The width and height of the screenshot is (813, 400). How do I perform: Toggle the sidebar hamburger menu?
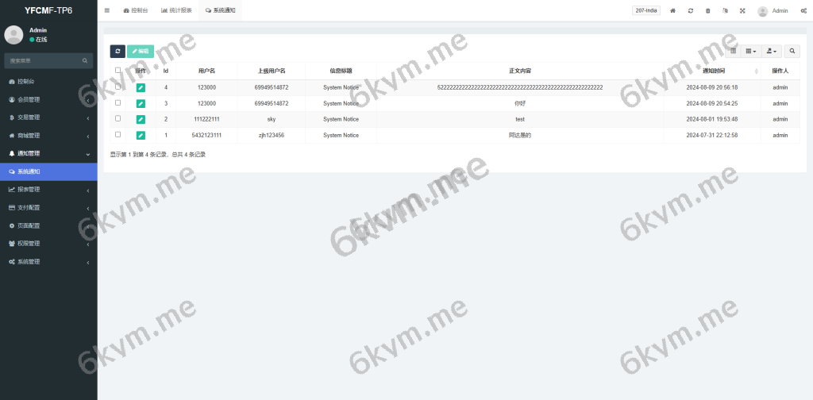coord(107,10)
